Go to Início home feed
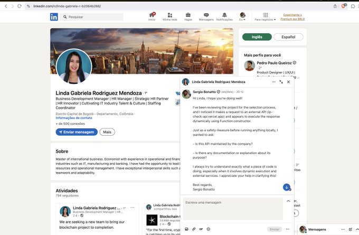The height and width of the screenshot is (235, 359). tap(152, 17)
